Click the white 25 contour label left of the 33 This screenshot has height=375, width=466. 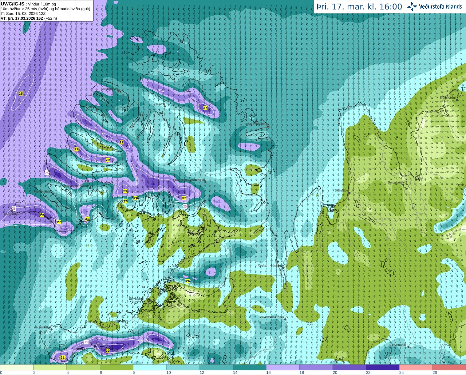click(x=86, y=342)
